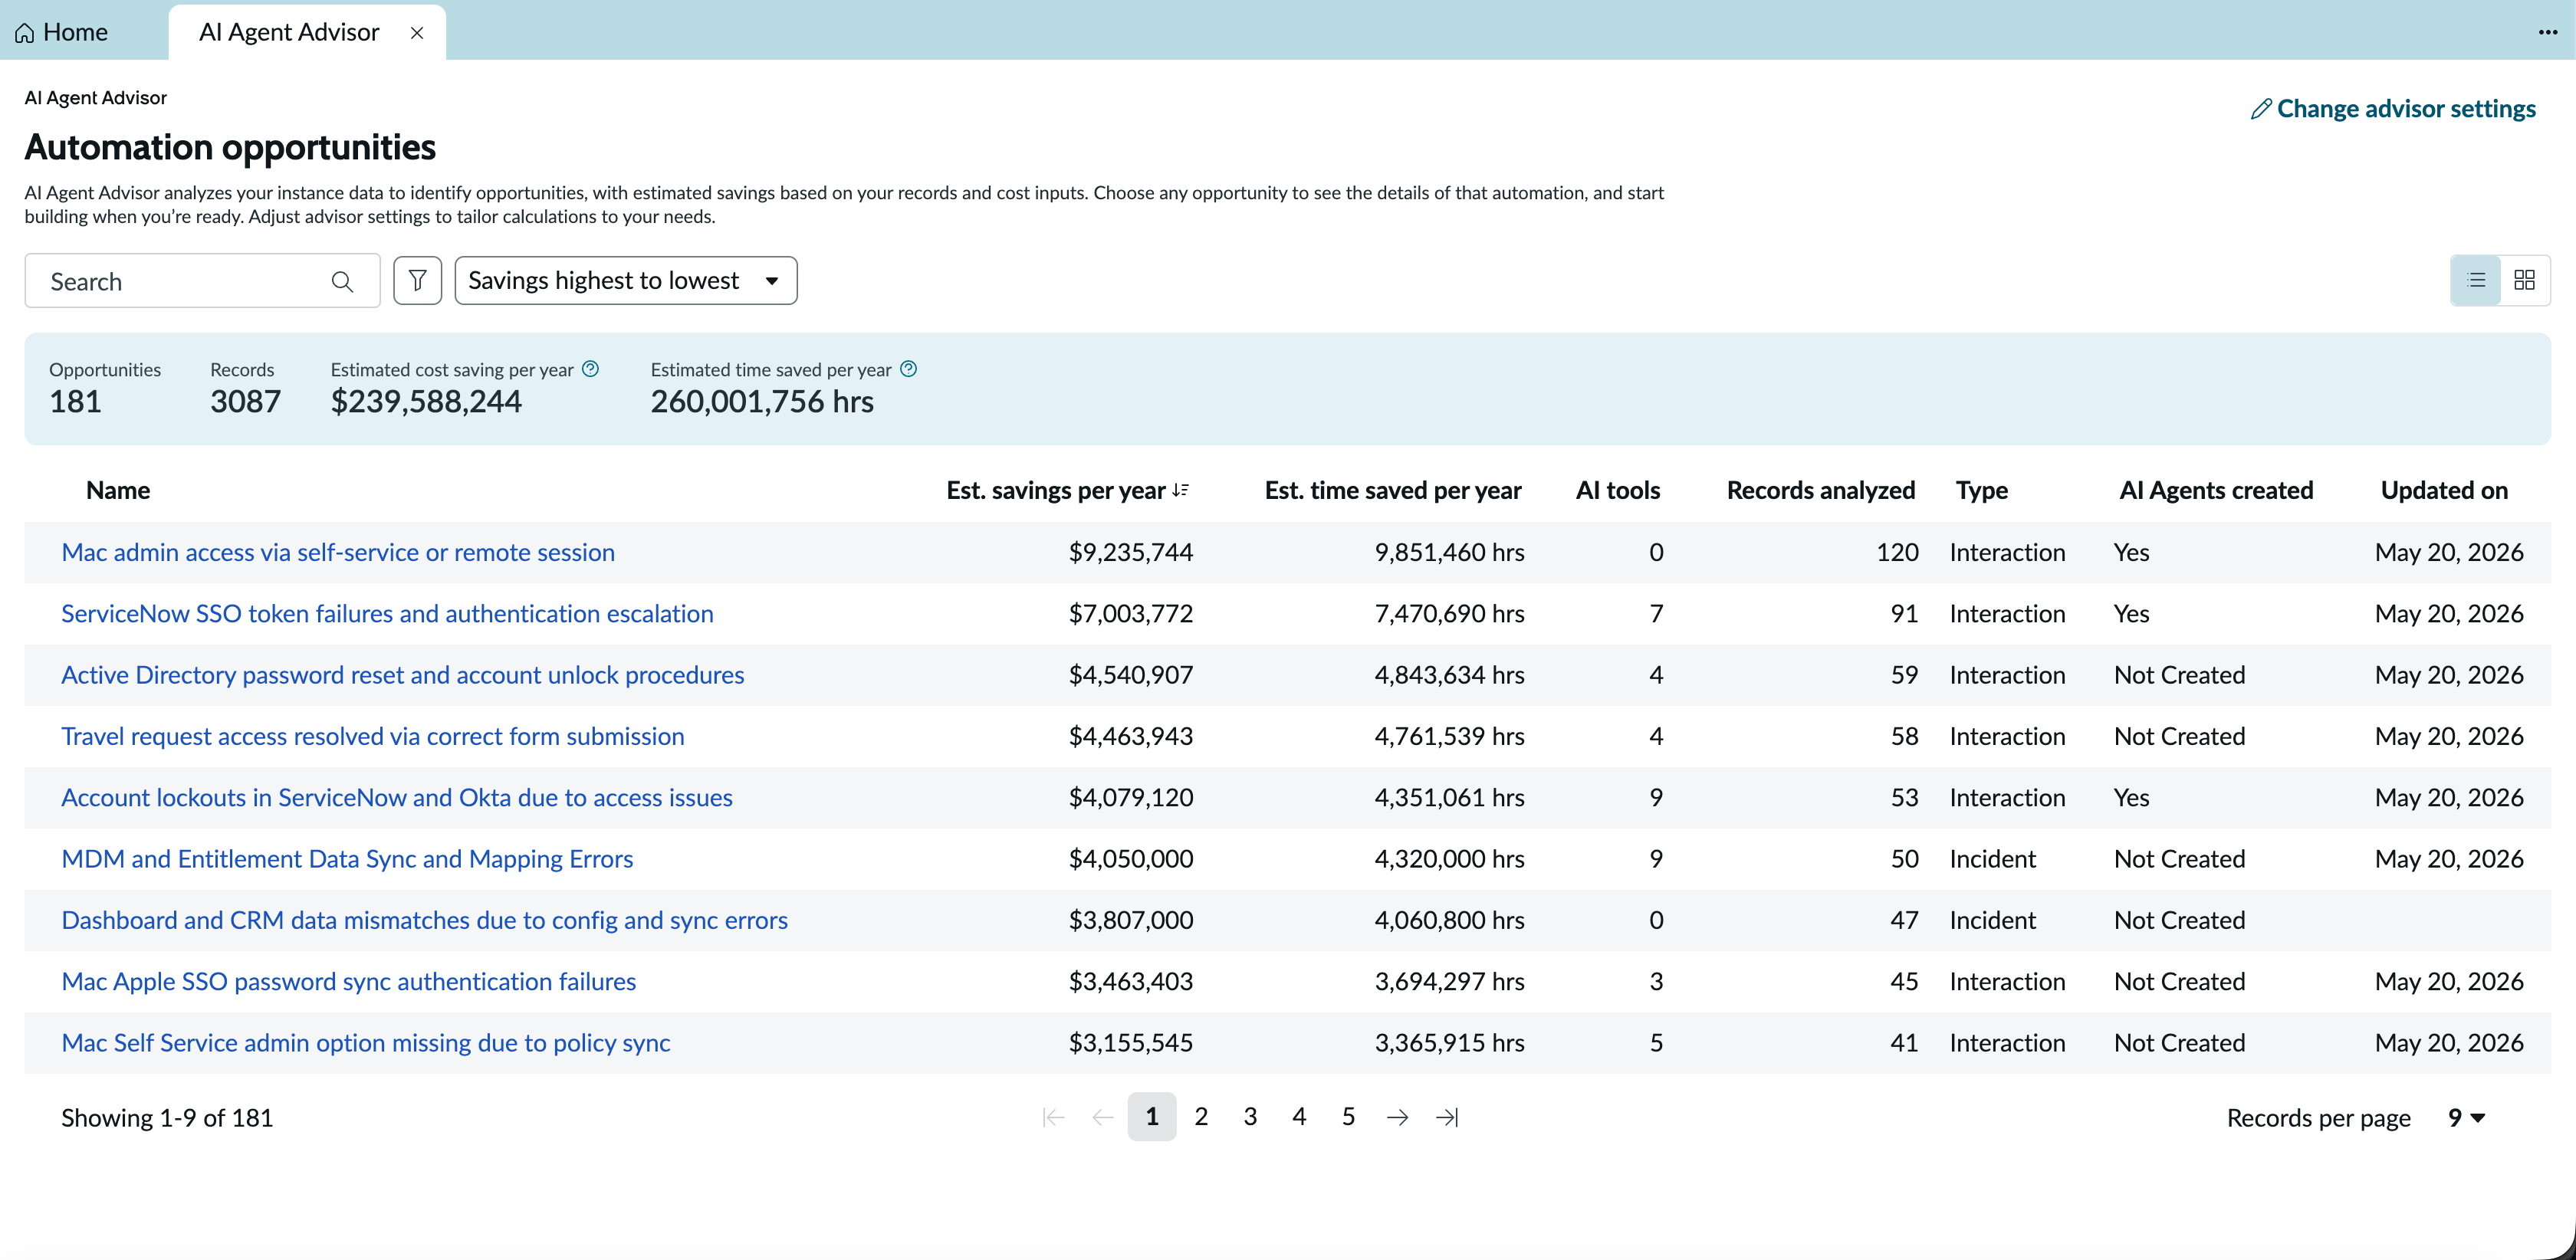Viewport: 2576px width, 1260px height.
Task: Click the Home tab house icon
Action: (25, 33)
